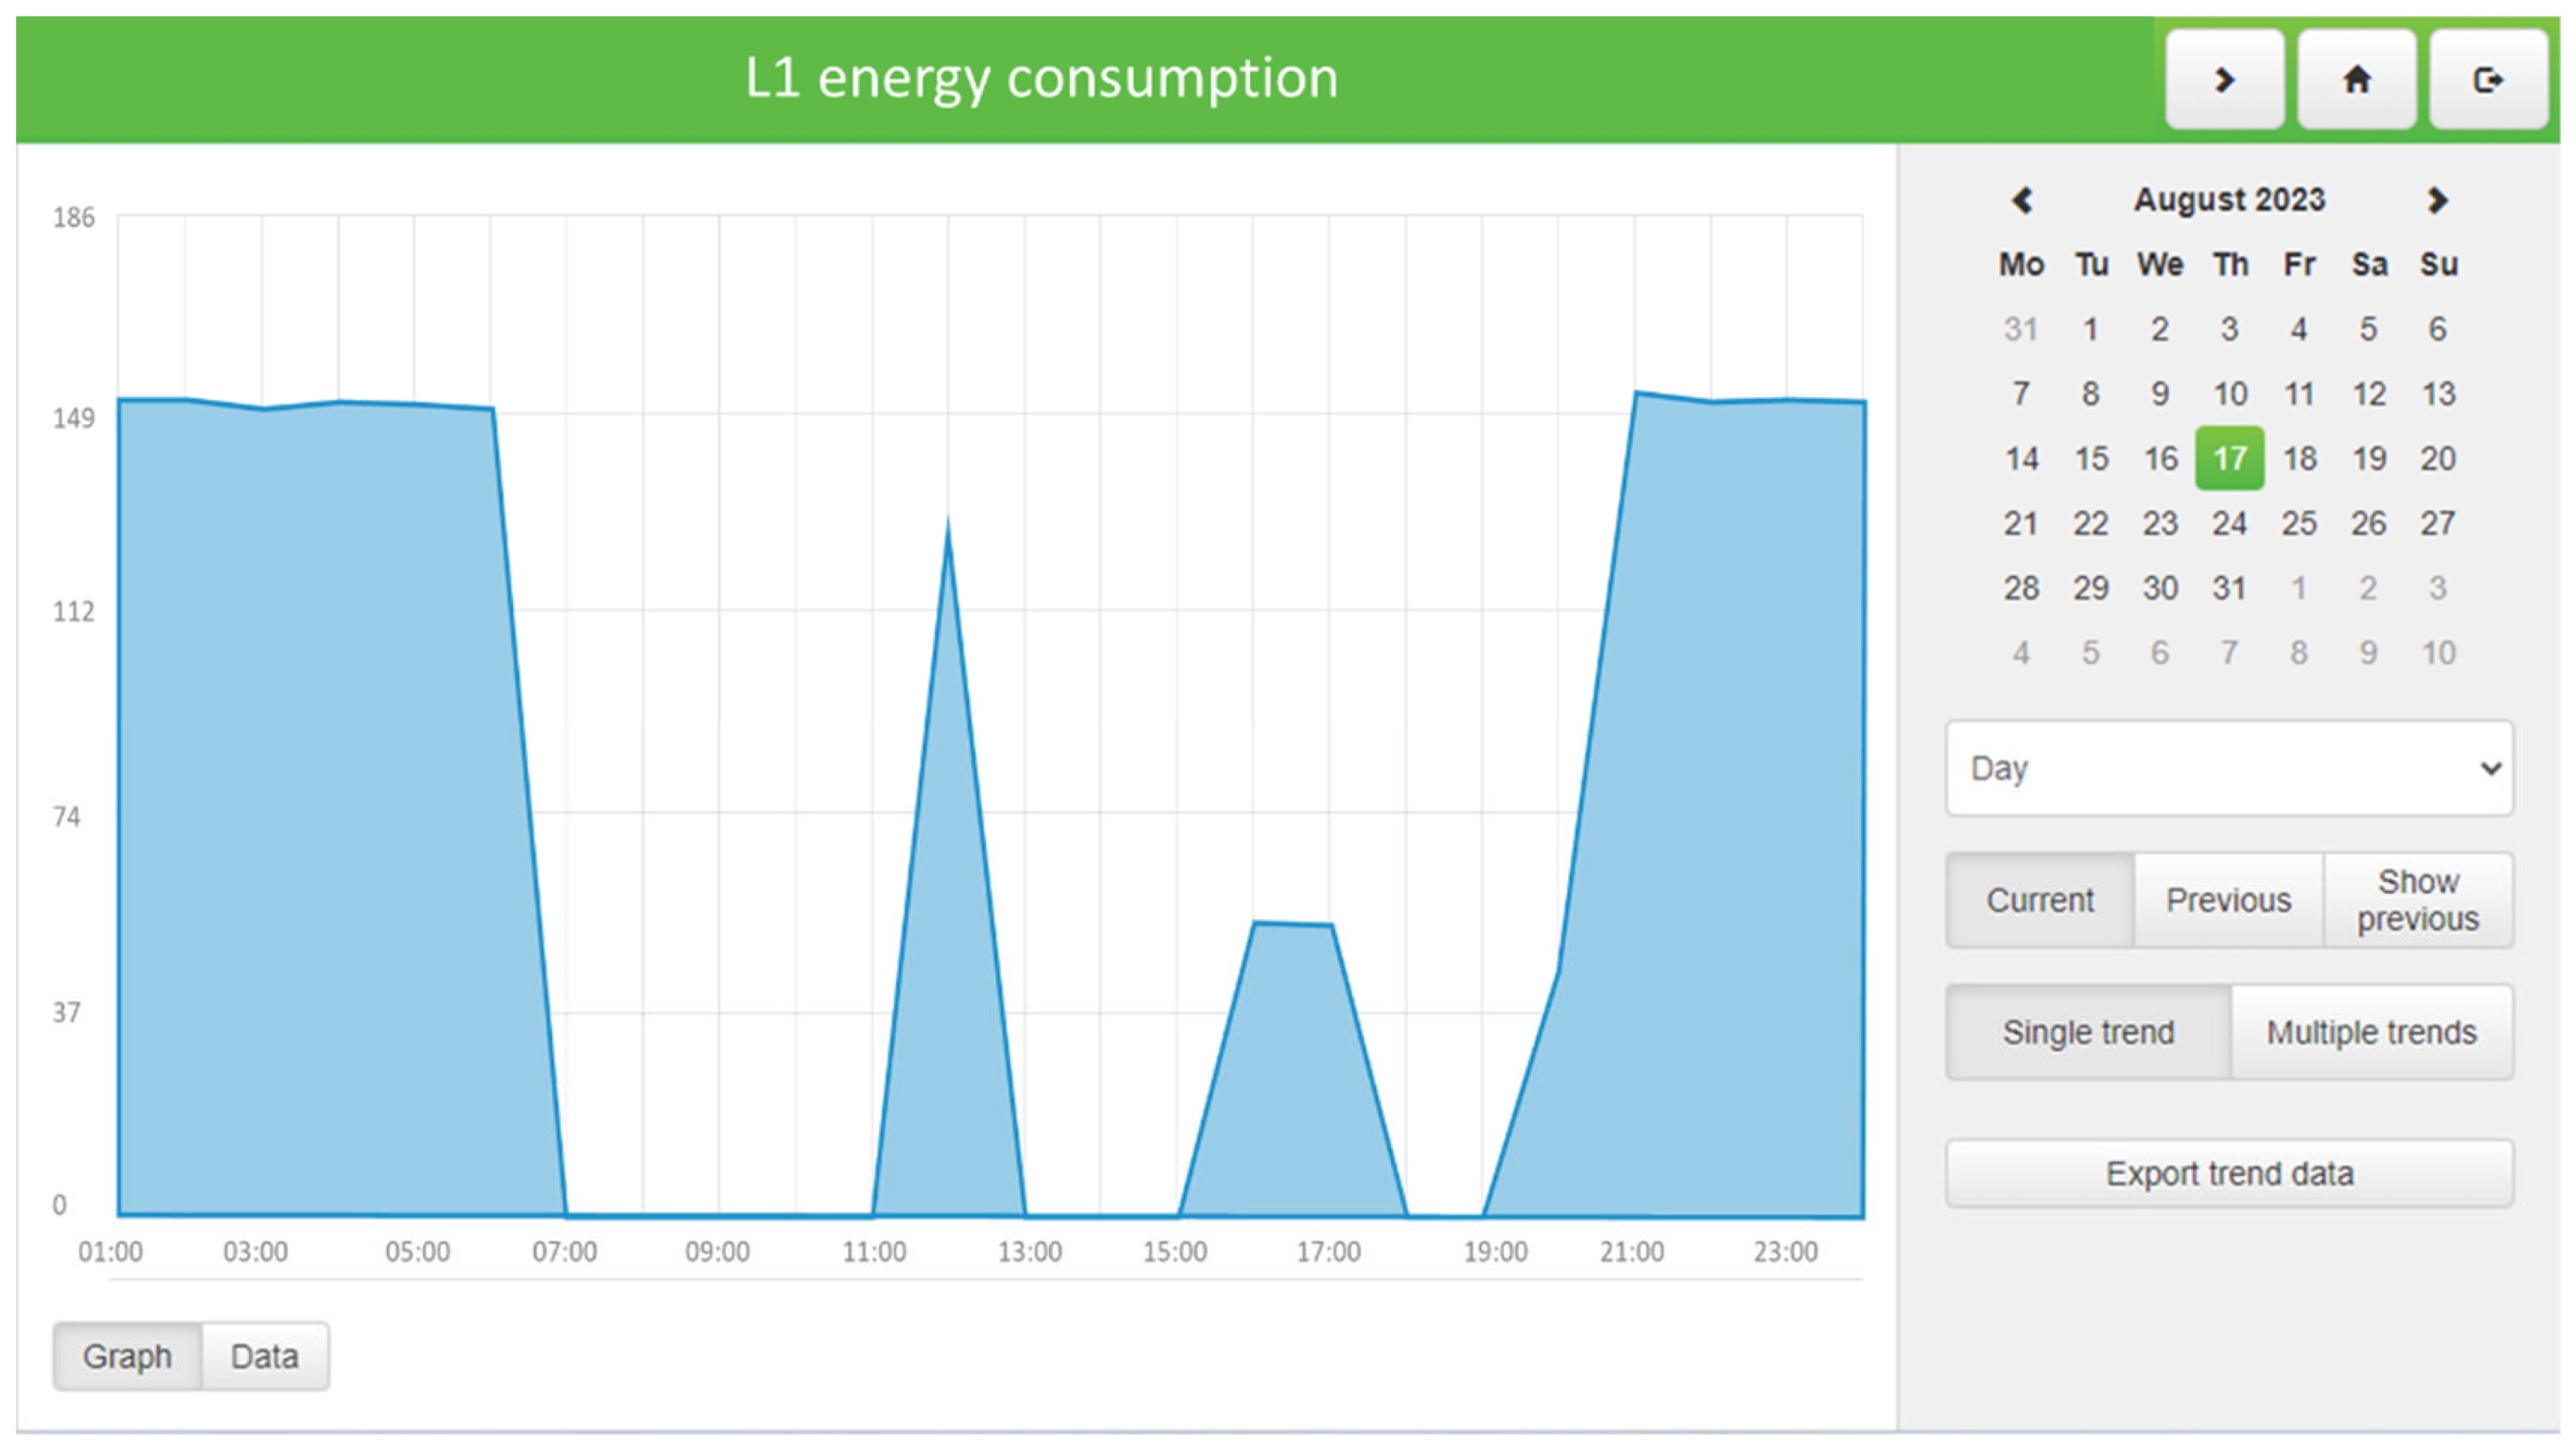Click the home icon button
Viewport: 2575px width, 1456px height.
click(2356, 79)
